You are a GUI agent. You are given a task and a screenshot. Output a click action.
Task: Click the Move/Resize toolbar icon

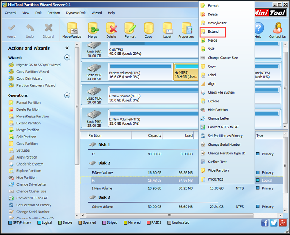72,28
